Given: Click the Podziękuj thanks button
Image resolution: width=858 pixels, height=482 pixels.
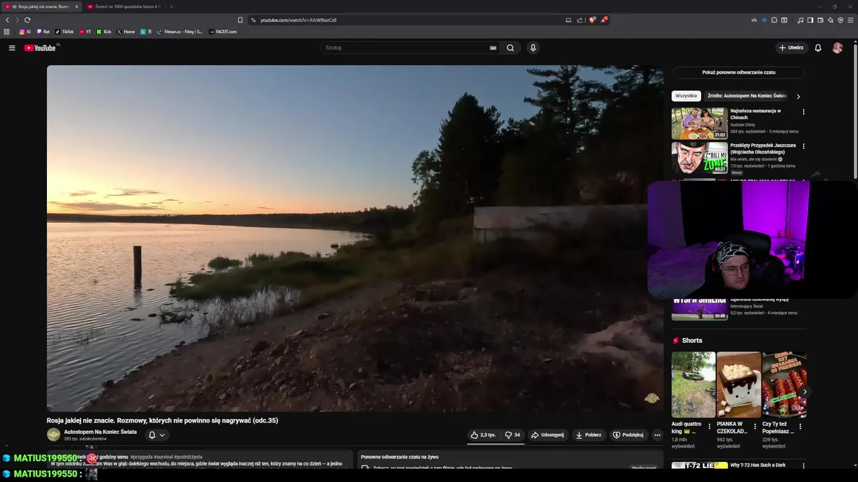Looking at the screenshot, I should tap(628, 435).
